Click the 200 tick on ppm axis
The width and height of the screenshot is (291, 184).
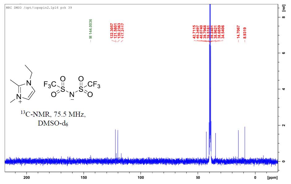(x=27, y=178)
